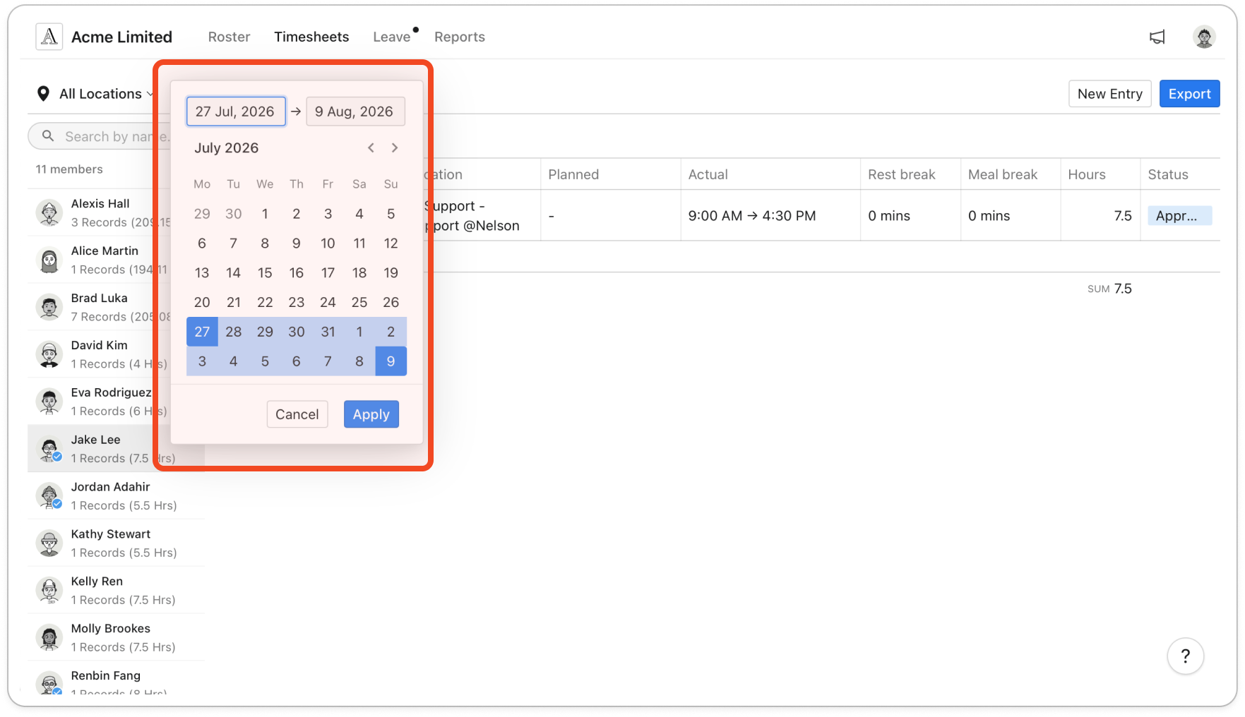Click the end date field 9 Aug, 2026
Viewport: 1245px width, 717px height.
click(355, 112)
